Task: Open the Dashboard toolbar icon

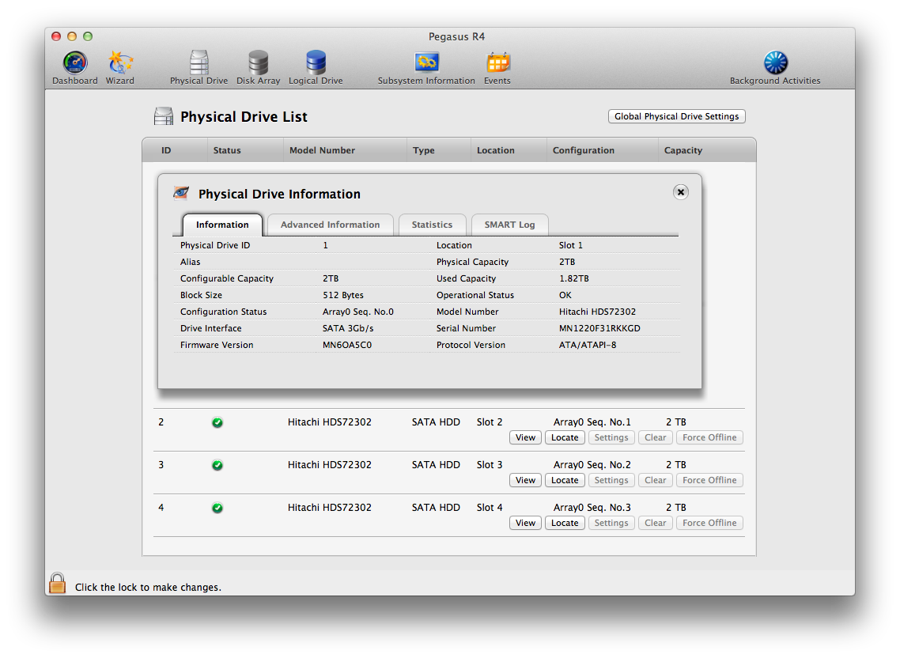Action: (x=75, y=66)
